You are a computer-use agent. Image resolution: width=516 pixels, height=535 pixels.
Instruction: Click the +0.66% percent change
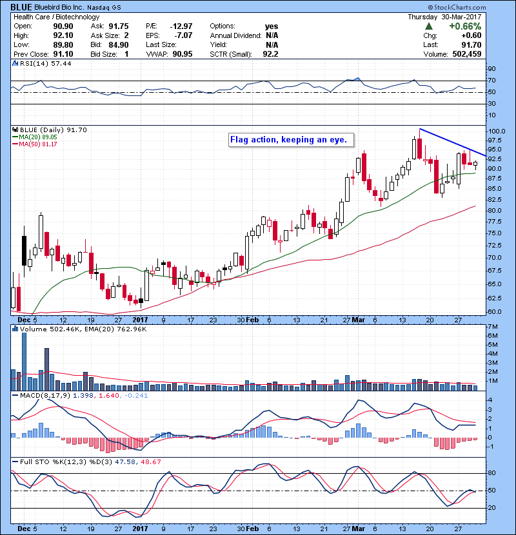pos(465,26)
